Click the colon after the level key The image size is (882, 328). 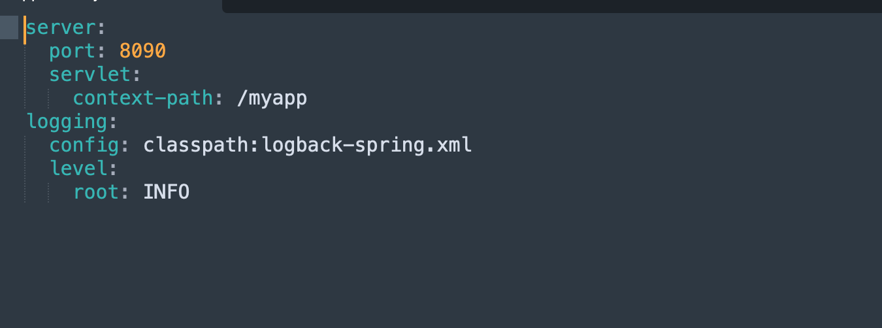tap(113, 169)
